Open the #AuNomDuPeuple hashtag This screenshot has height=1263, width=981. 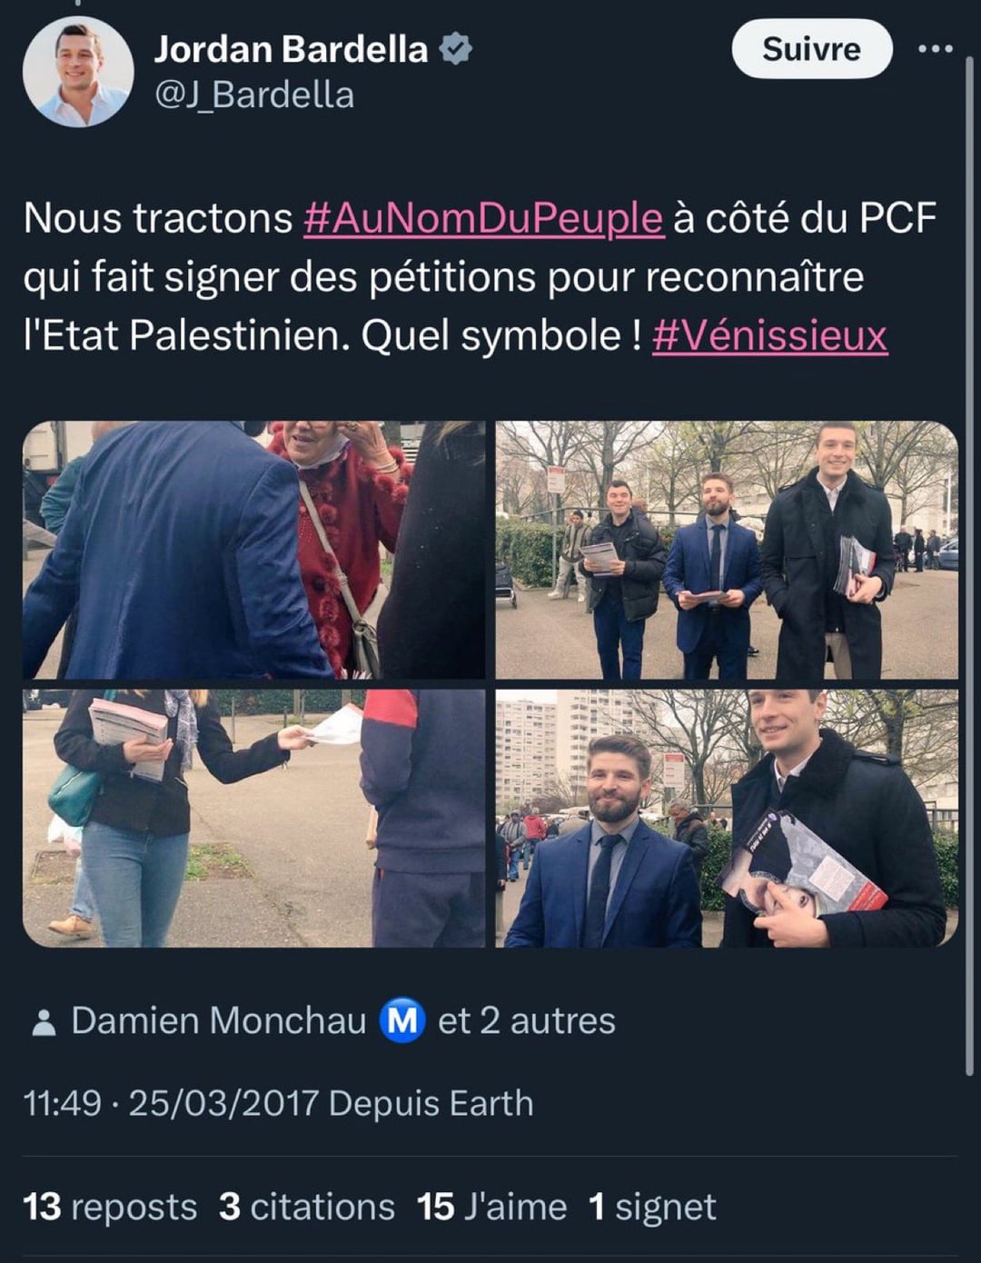483,218
